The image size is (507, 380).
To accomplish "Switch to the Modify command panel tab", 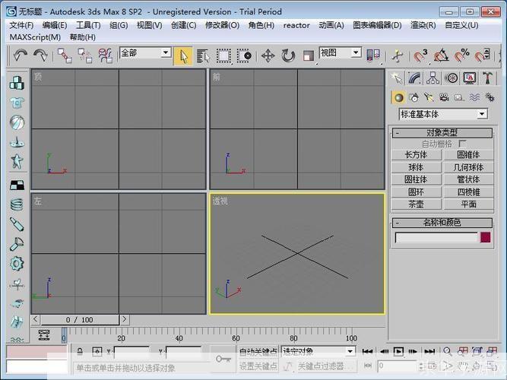I will point(414,78).
